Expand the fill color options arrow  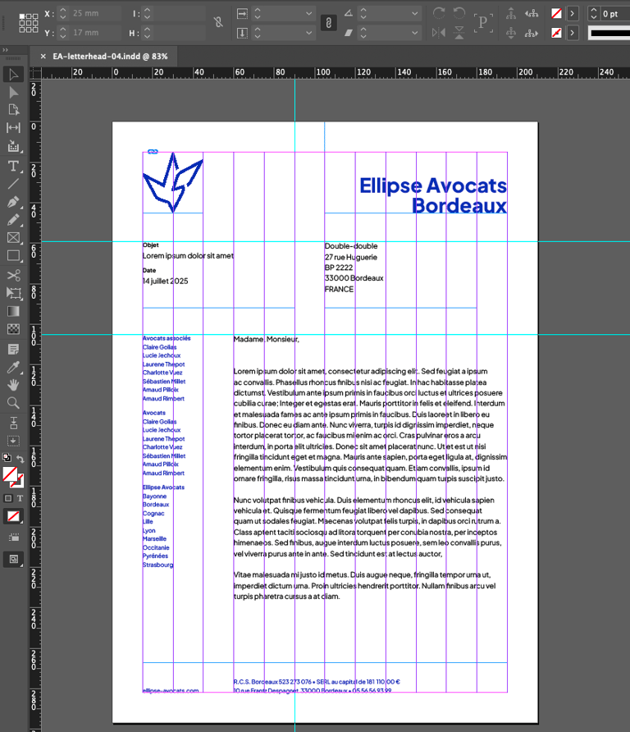pos(572,13)
